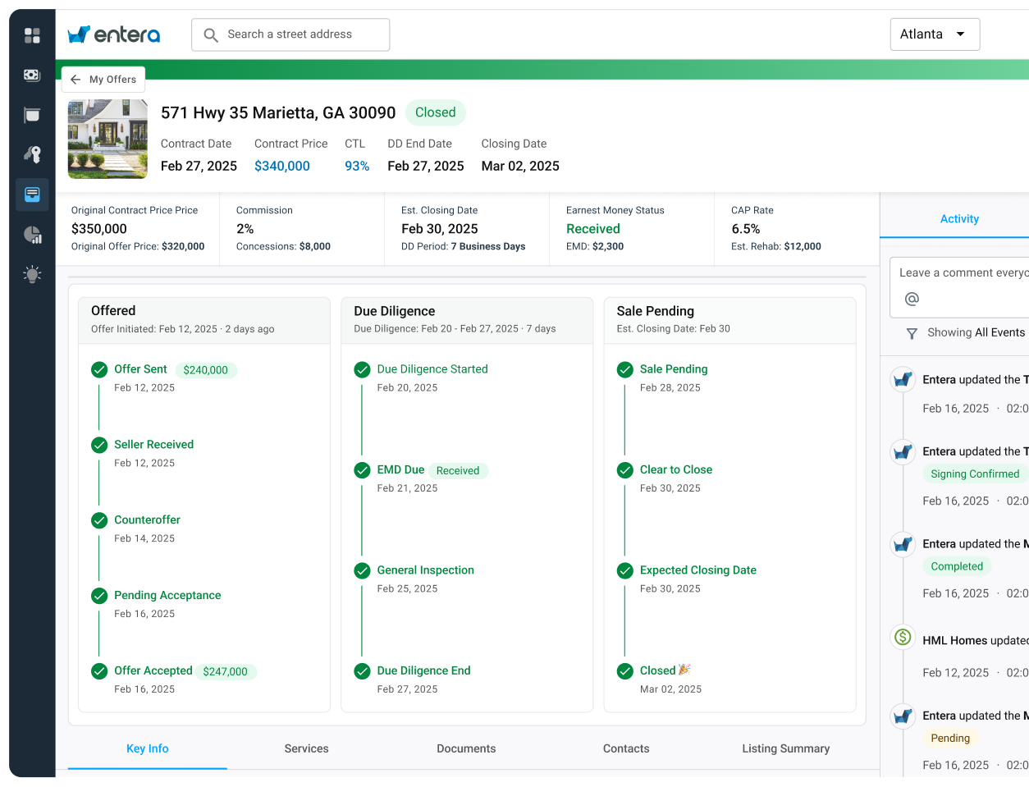Screen dimensions: 1029x787
Task: Open the inbox tray sidebar icon
Action: coord(32,115)
